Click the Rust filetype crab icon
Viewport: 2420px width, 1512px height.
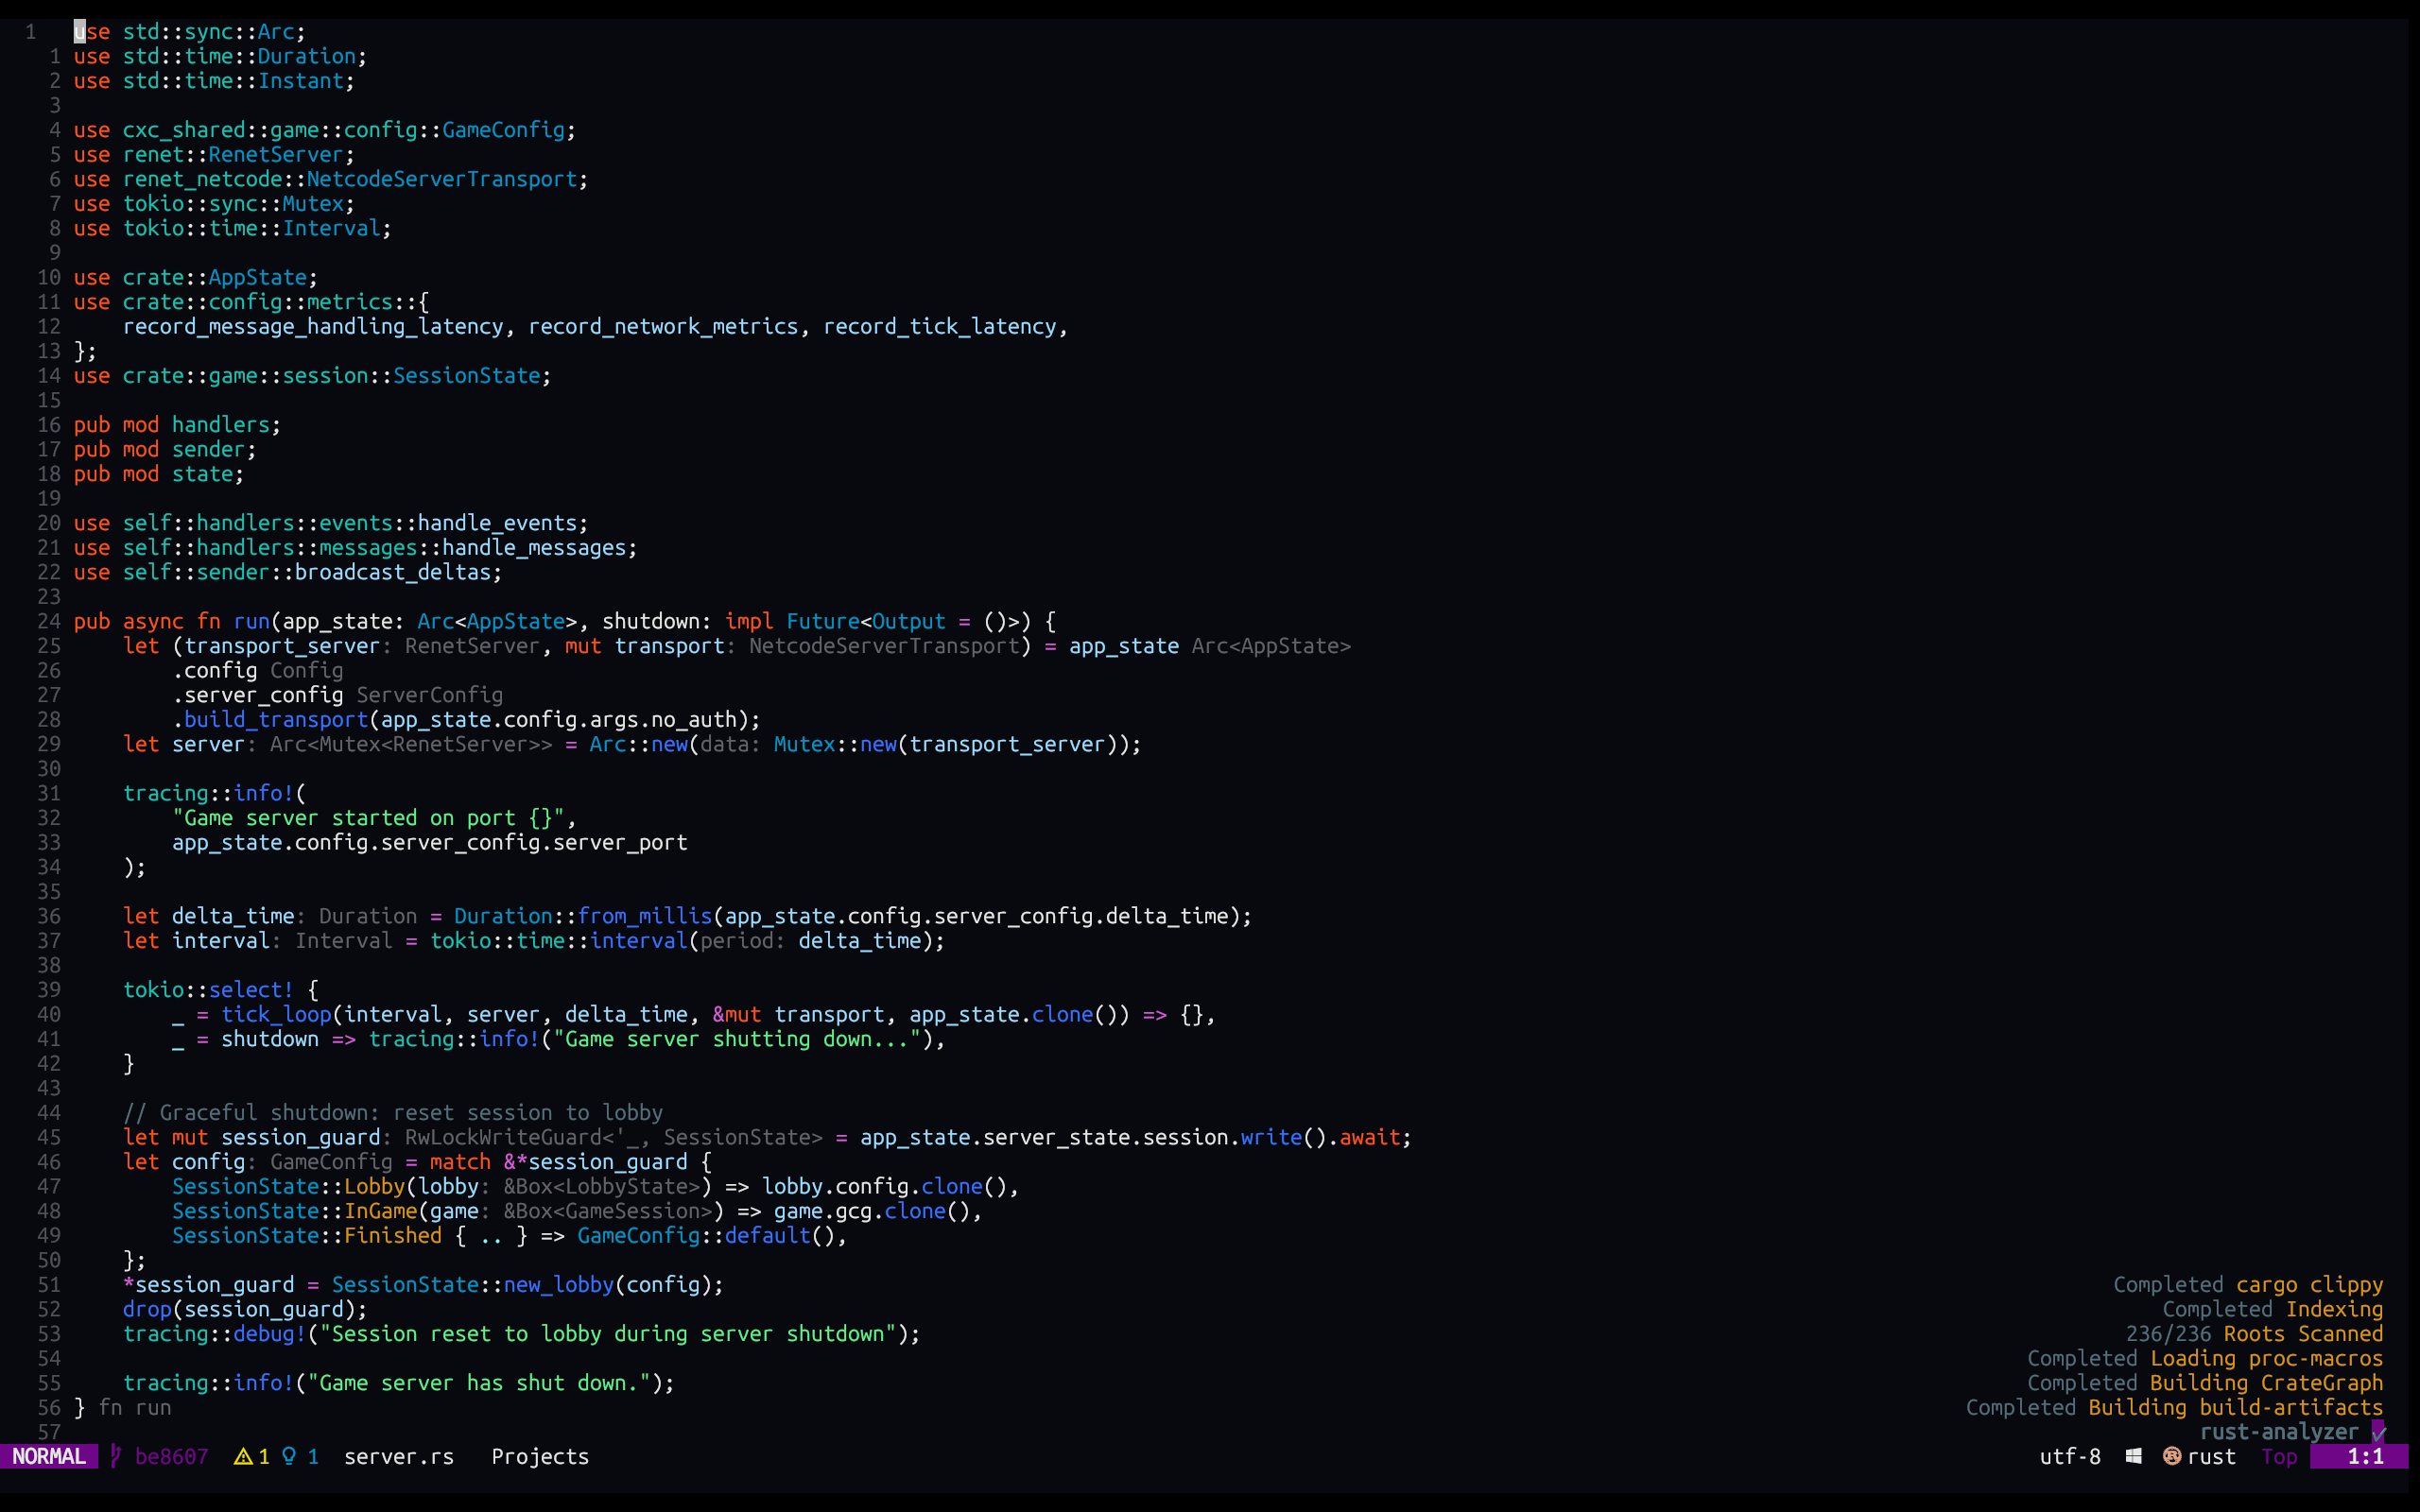pos(2172,1456)
